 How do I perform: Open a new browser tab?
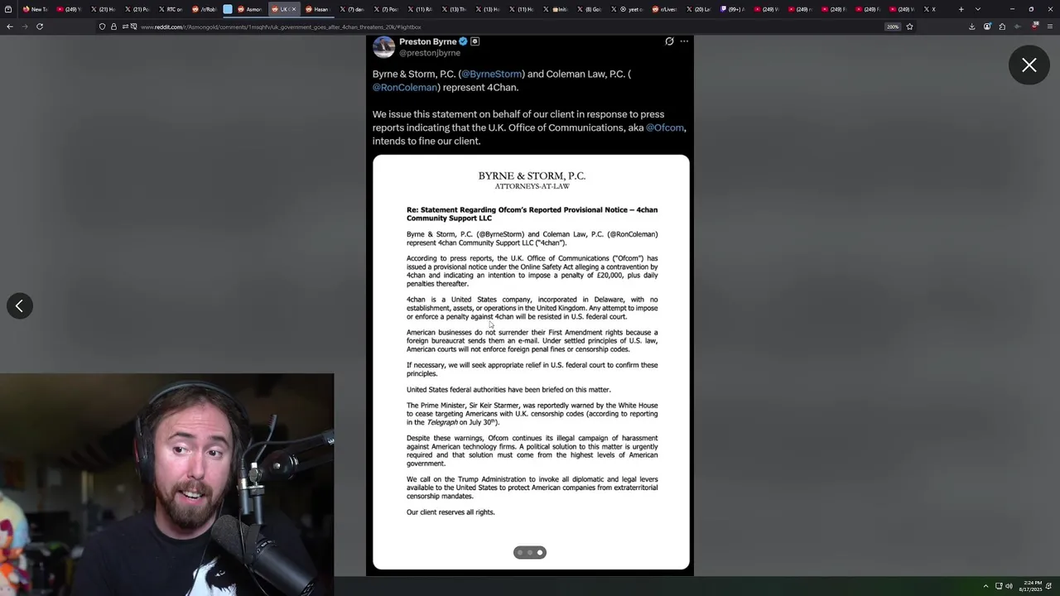click(961, 9)
